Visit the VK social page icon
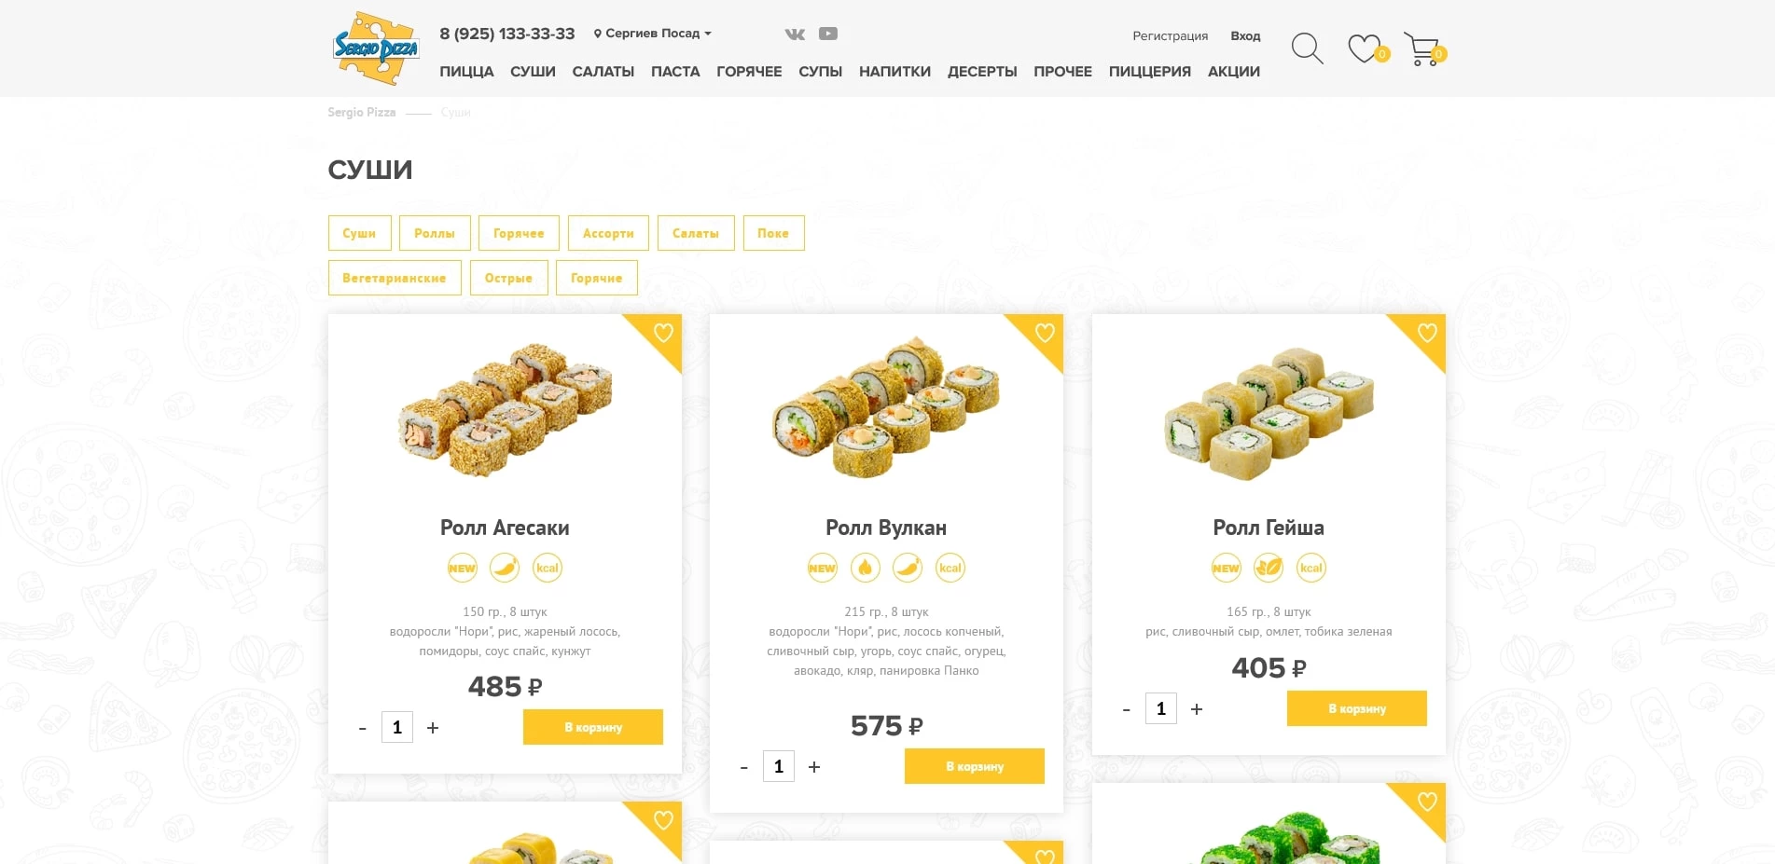 [x=795, y=34]
